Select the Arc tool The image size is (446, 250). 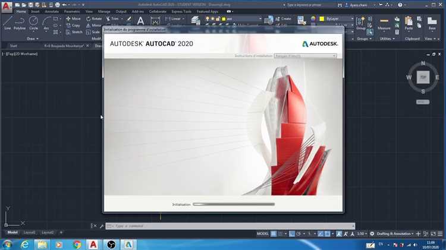point(46,23)
